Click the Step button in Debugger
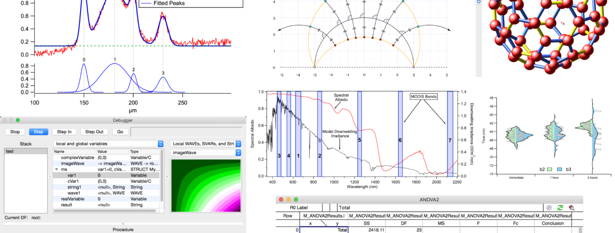This screenshot has width=615, height=233. 39,132
